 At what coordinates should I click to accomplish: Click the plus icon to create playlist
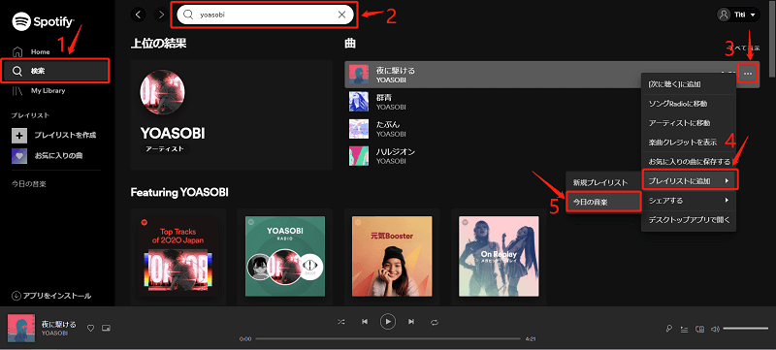(x=19, y=135)
